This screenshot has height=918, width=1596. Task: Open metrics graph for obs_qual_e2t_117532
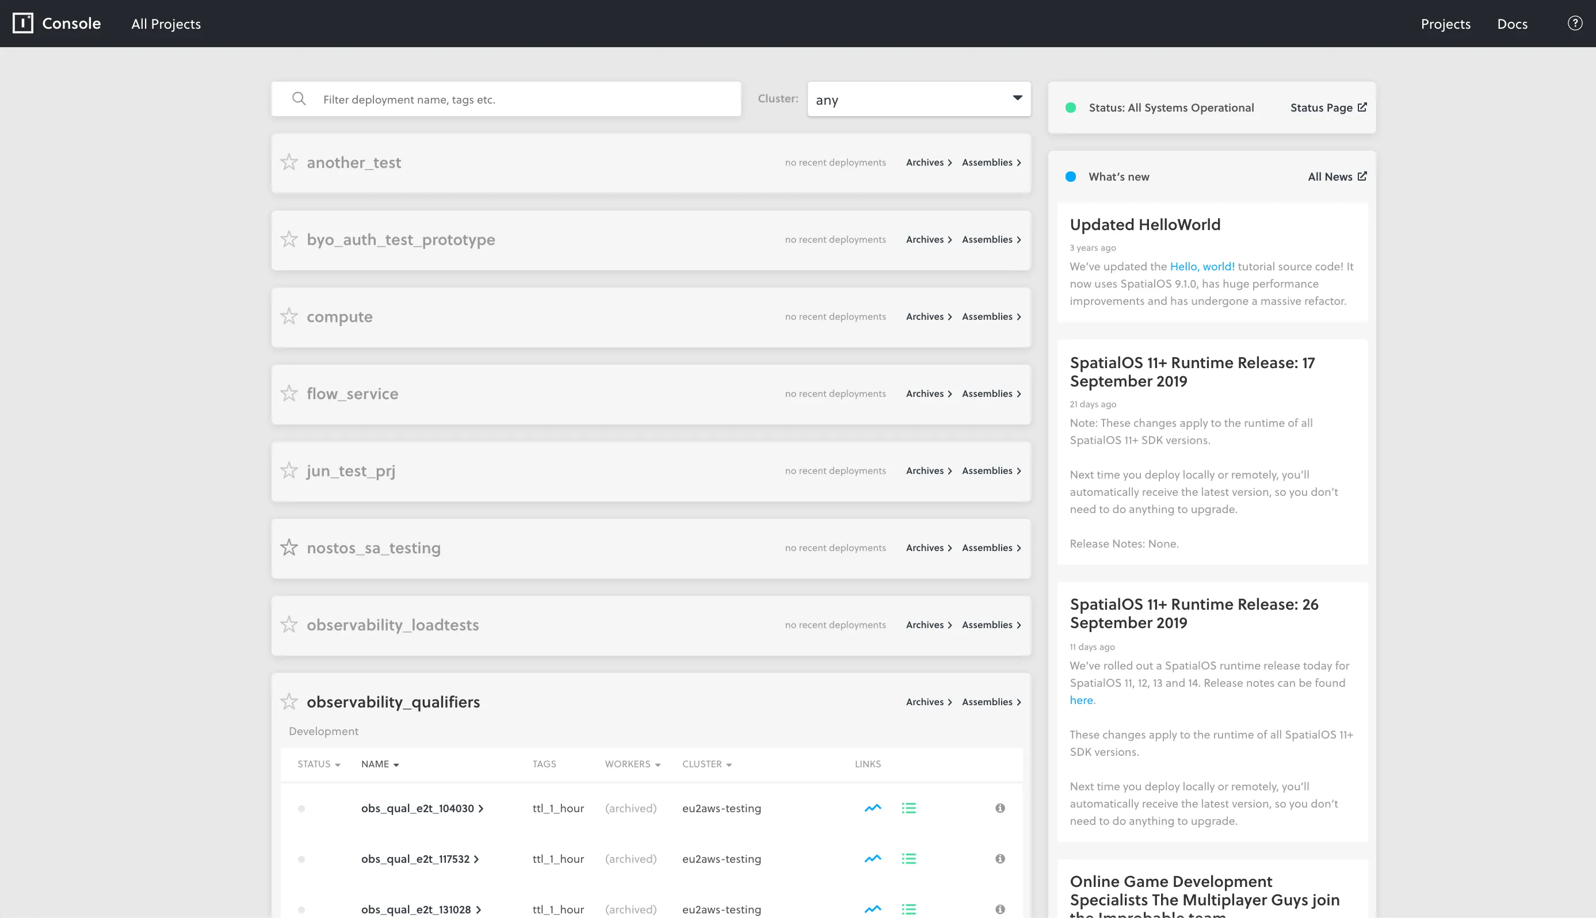873,859
